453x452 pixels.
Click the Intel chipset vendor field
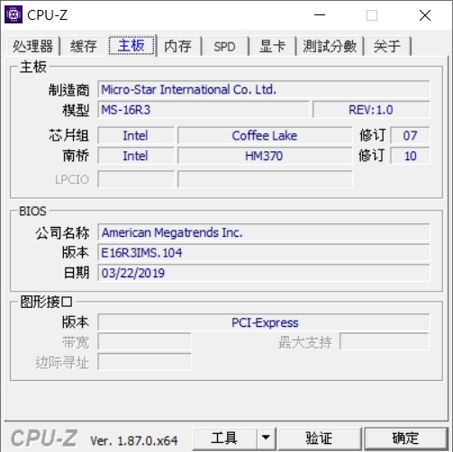pyautogui.click(x=136, y=135)
